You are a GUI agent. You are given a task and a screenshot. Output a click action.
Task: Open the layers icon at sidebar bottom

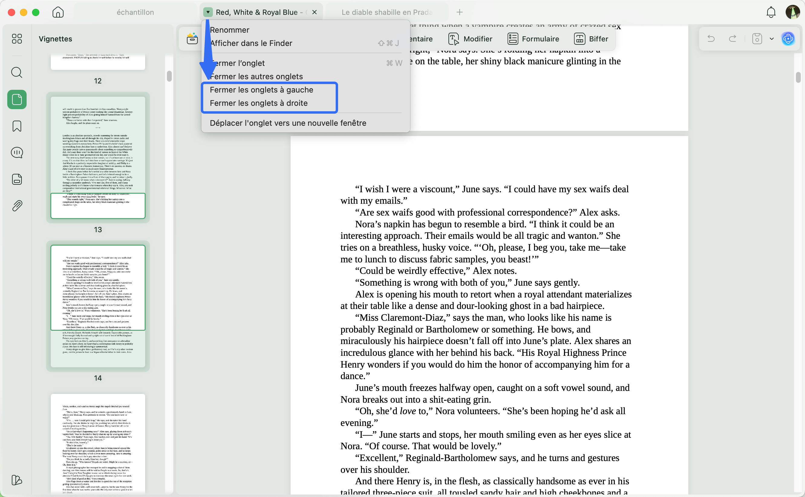[17, 480]
